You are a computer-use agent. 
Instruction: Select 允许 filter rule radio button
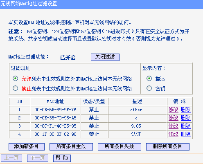(15, 79)
